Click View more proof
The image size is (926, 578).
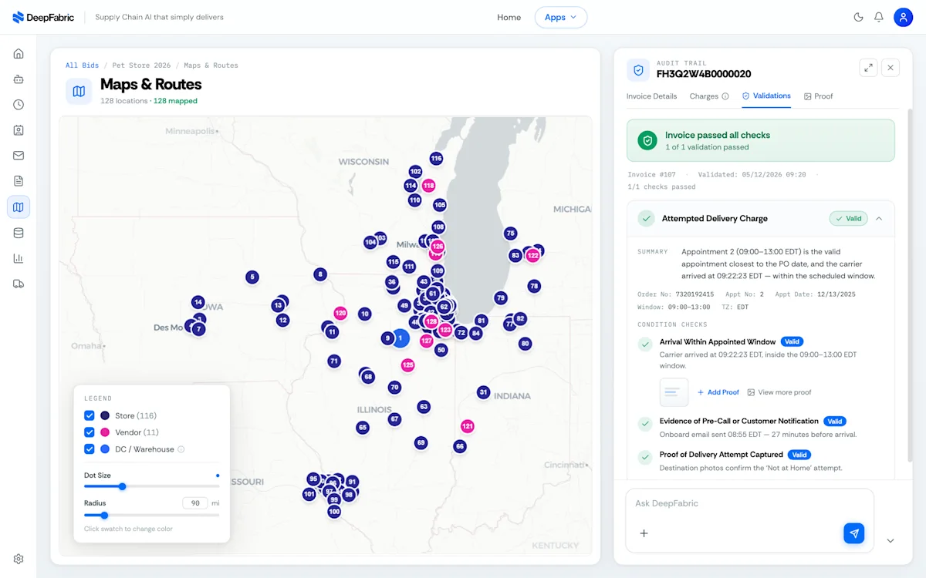[x=779, y=392]
